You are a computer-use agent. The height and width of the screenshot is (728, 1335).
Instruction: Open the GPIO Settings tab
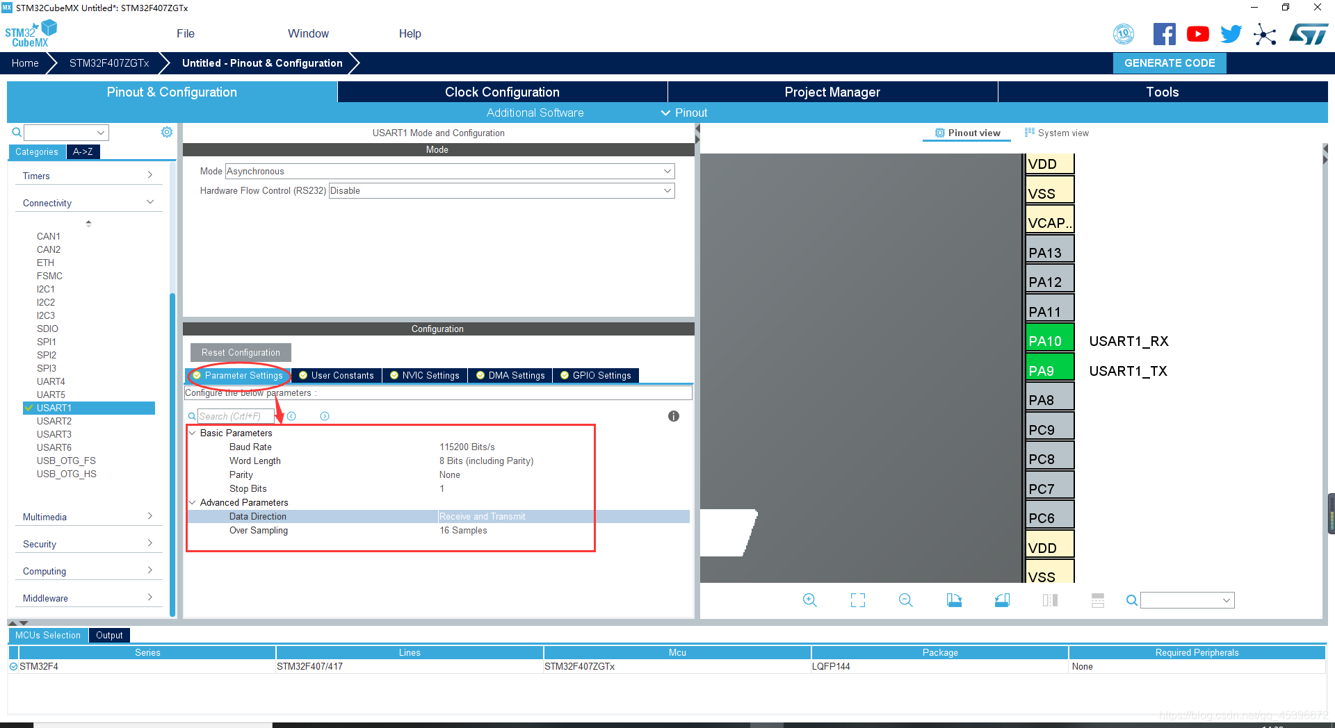[x=596, y=375]
